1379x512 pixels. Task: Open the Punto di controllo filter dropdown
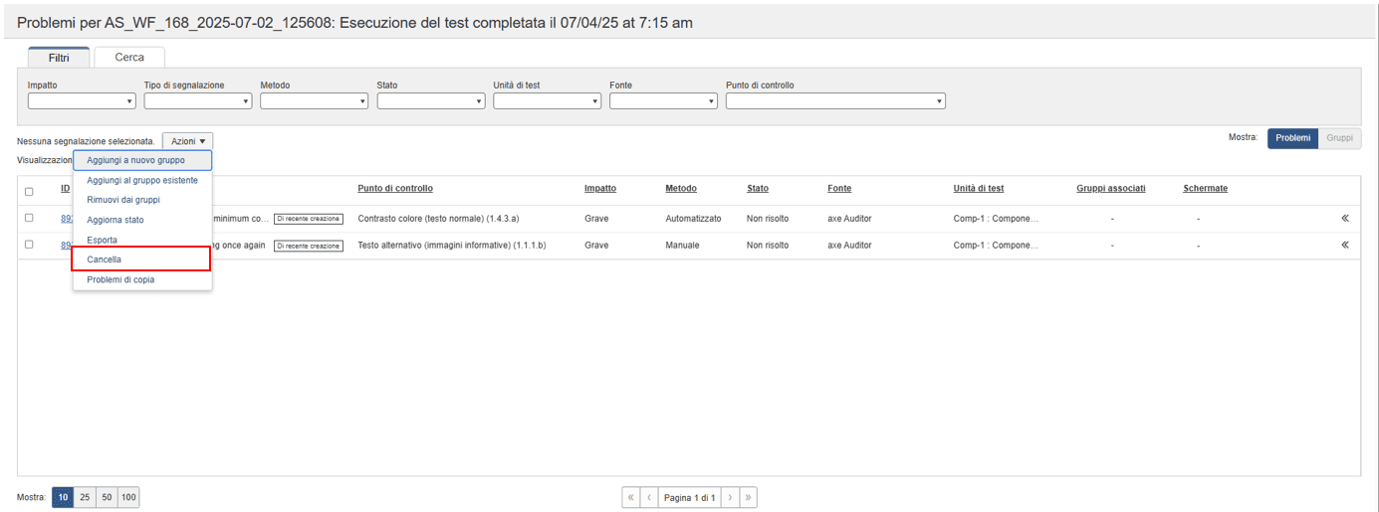click(x=834, y=101)
